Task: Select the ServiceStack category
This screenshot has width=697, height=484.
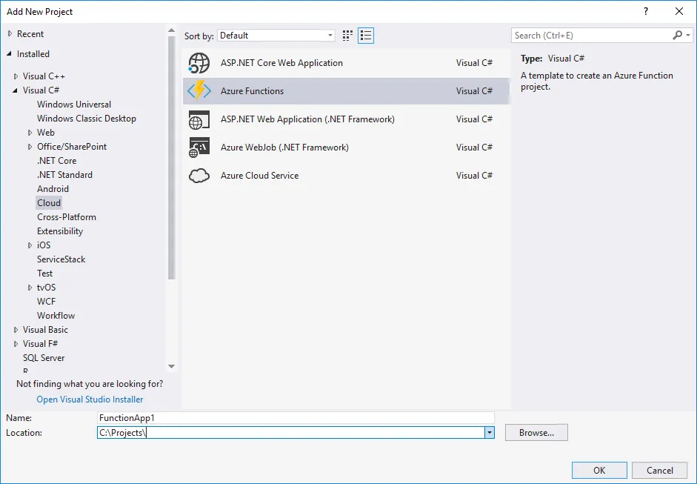Action: coord(61,259)
